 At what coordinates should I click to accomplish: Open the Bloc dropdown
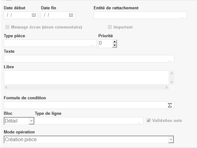(31, 121)
